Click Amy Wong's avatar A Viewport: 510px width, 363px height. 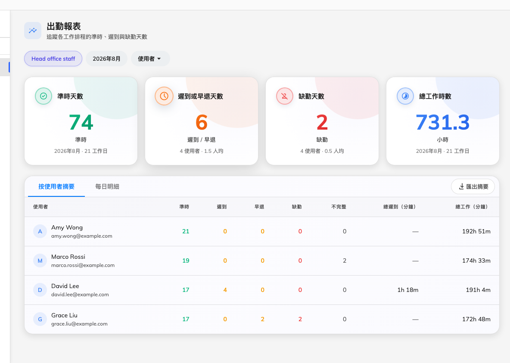tap(40, 232)
